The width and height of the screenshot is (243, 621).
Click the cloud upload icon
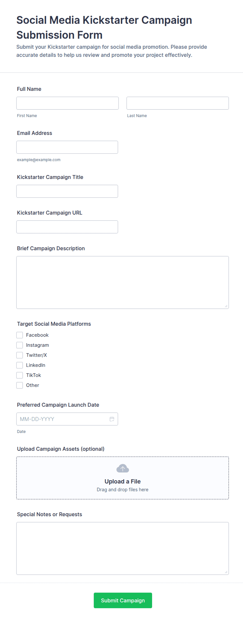click(x=123, y=468)
